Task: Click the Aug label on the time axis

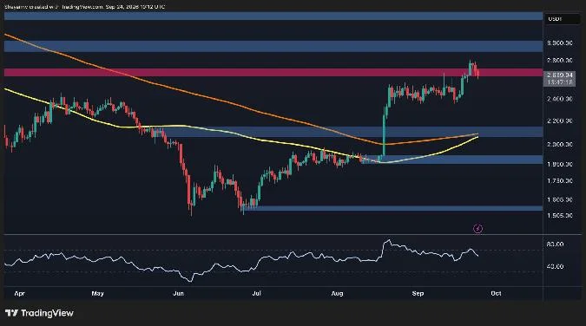Action: (337, 294)
